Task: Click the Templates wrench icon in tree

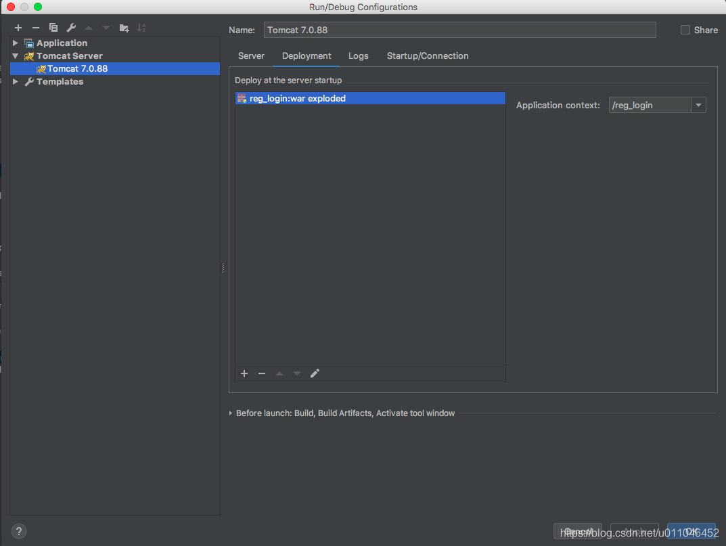Action: point(29,81)
